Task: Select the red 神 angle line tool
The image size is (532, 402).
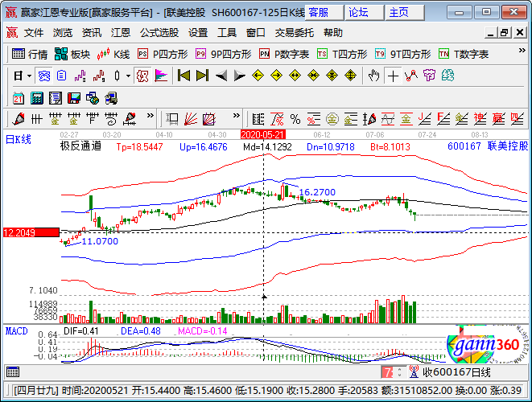Action: click(480, 119)
